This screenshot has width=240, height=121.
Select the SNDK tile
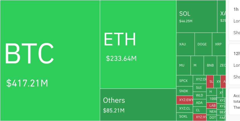pyautogui.click(x=184, y=91)
